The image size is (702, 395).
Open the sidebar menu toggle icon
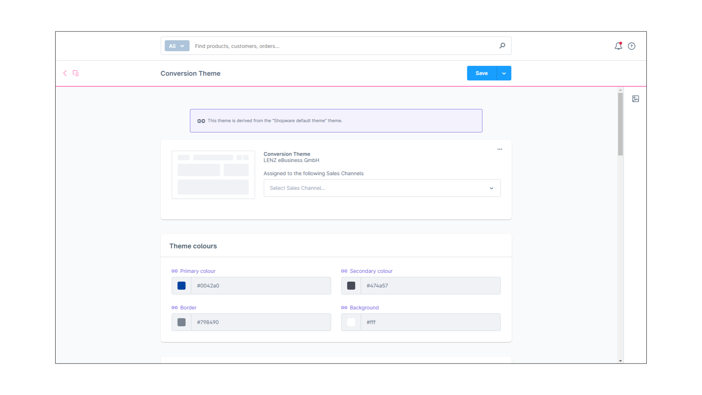pyautogui.click(x=76, y=73)
